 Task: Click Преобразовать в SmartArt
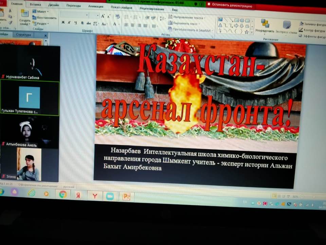(190, 30)
